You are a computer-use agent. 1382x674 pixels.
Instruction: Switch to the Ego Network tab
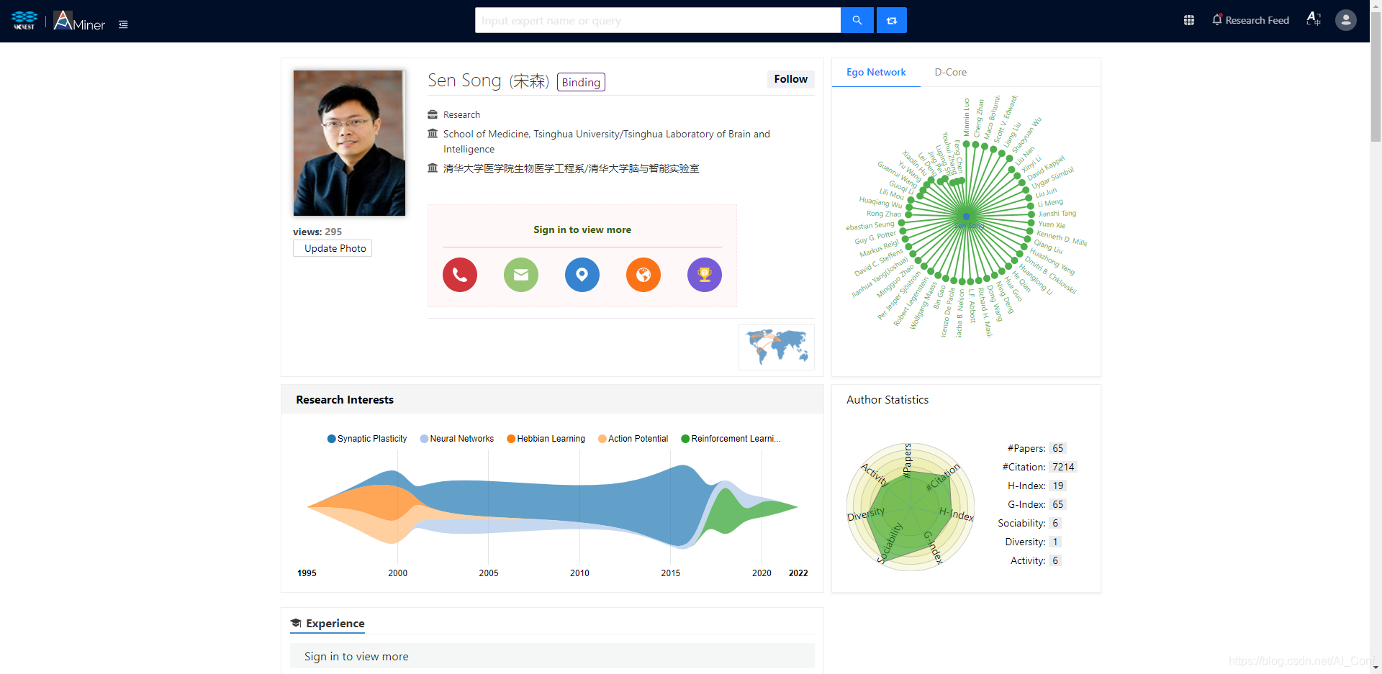click(x=876, y=72)
